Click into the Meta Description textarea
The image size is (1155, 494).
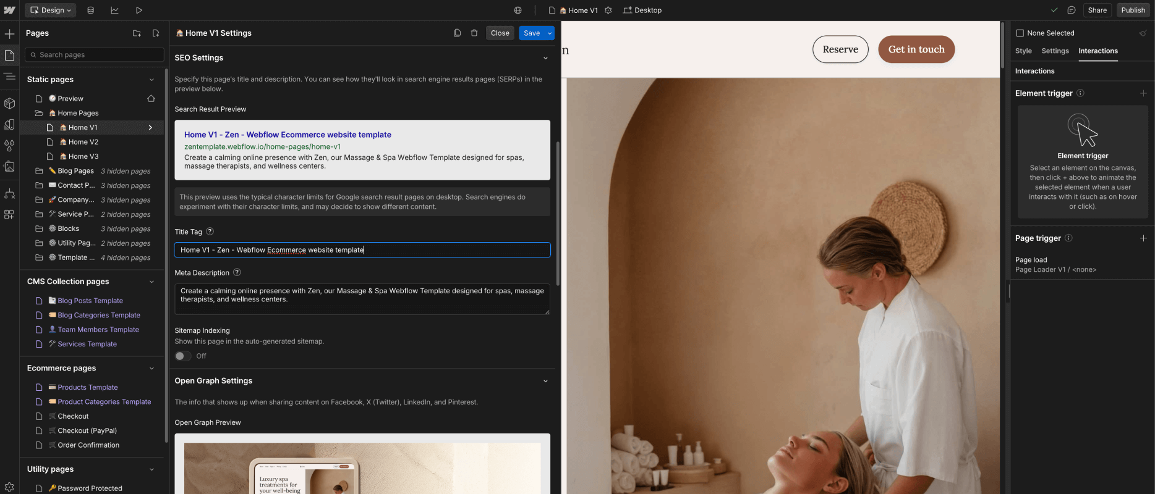362,299
